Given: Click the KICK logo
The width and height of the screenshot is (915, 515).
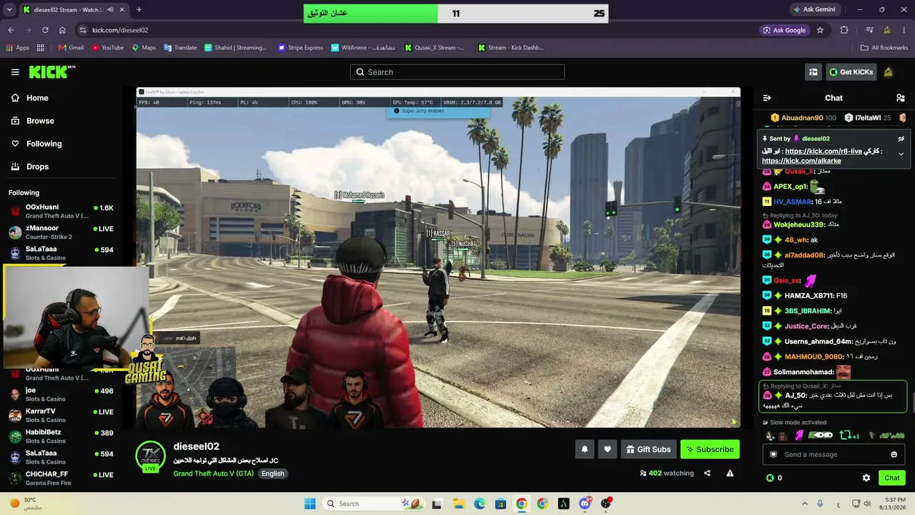Looking at the screenshot, I should pyautogui.click(x=52, y=72).
